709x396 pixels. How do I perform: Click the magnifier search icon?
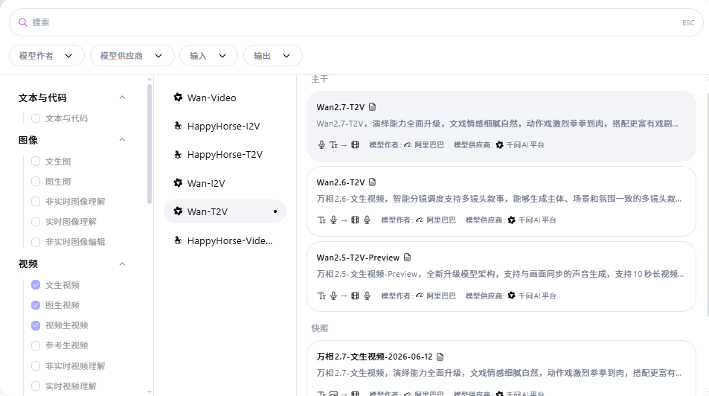click(22, 22)
